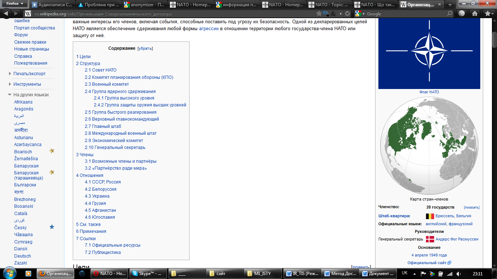This screenshot has height=279, width=497.
Task: Show members list via [показать]
Action: [472, 207]
